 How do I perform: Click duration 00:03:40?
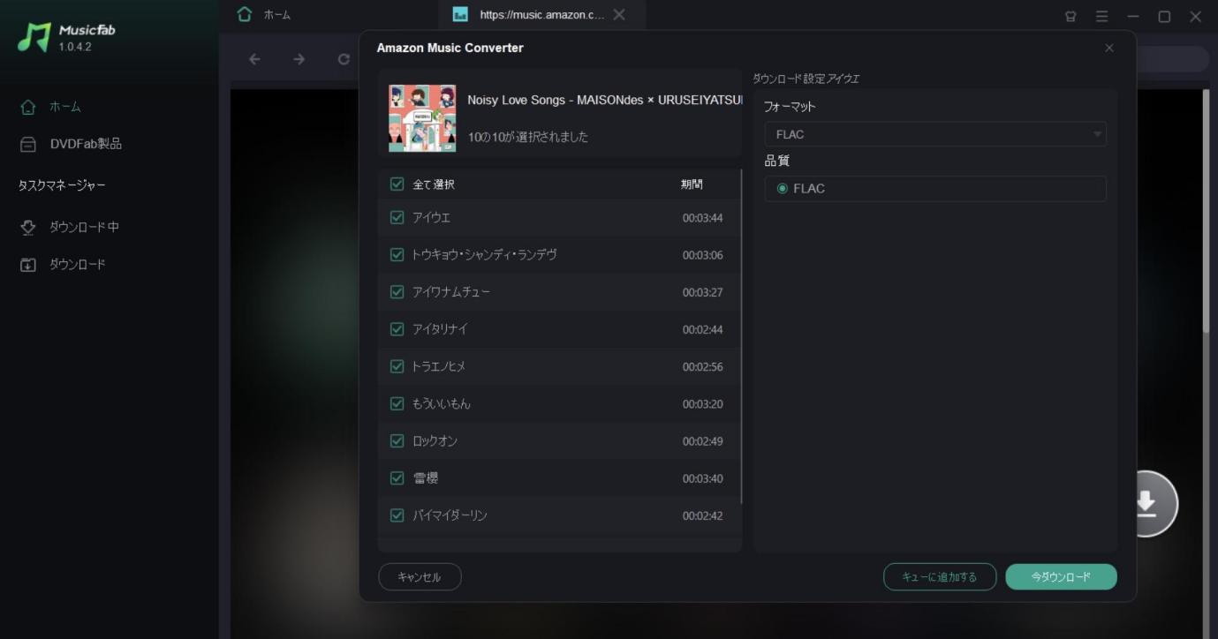(702, 478)
